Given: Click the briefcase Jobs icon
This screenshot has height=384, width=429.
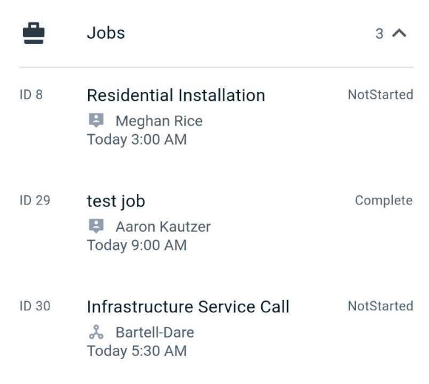Looking at the screenshot, I should tap(34, 33).
